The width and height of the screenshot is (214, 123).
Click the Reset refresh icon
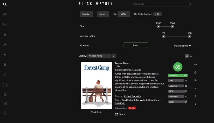81,46
